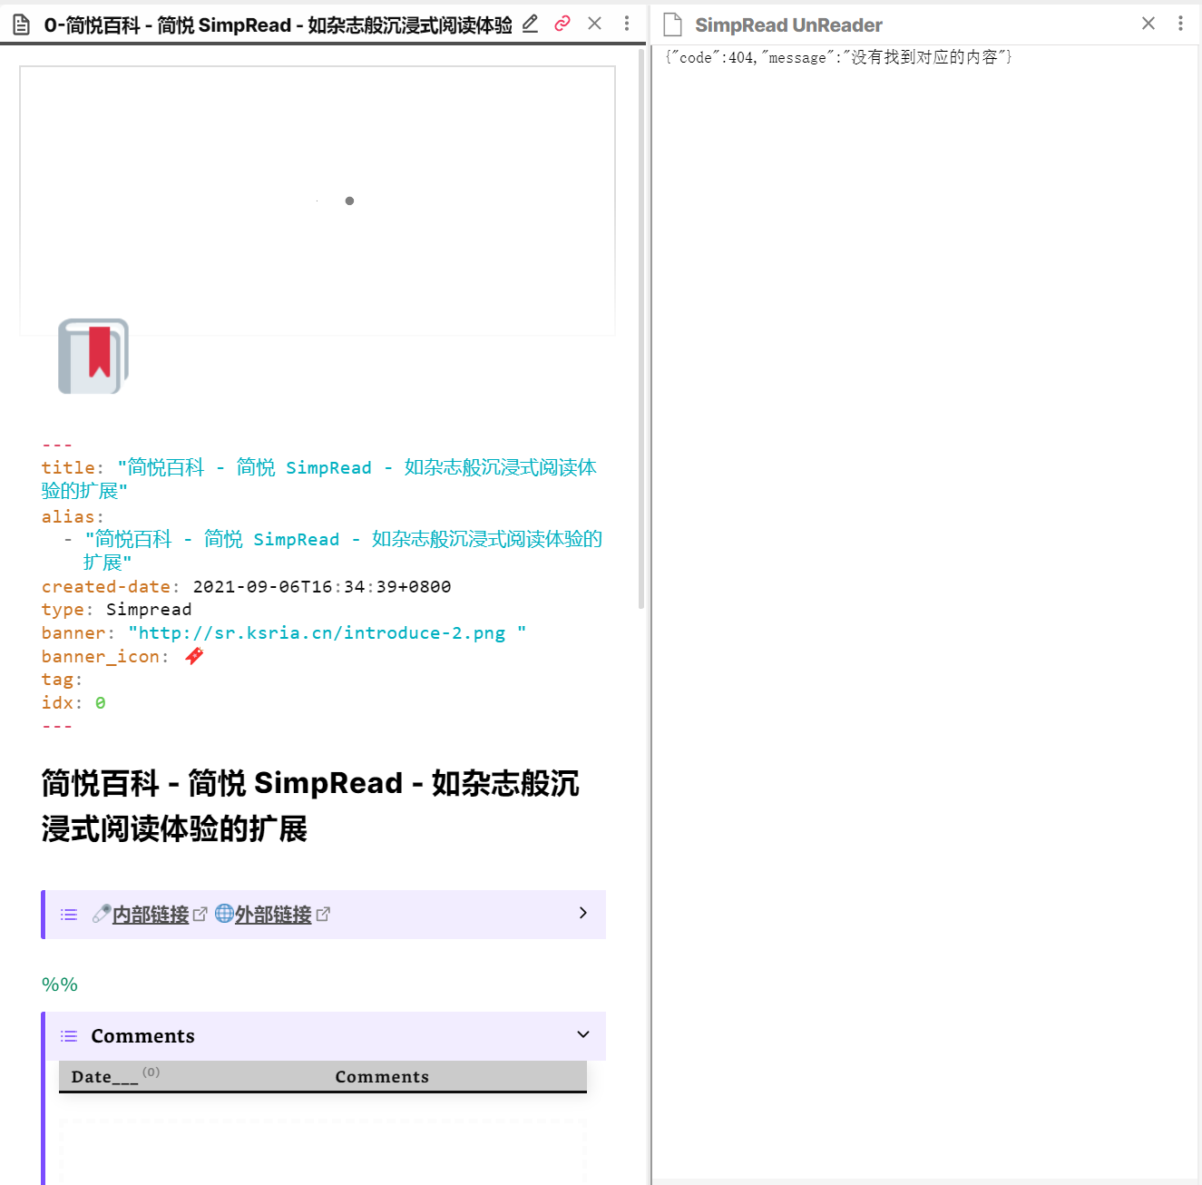Click the ticket emoji next to banner_icon
Screen dimensions: 1202x1185
tap(194, 656)
